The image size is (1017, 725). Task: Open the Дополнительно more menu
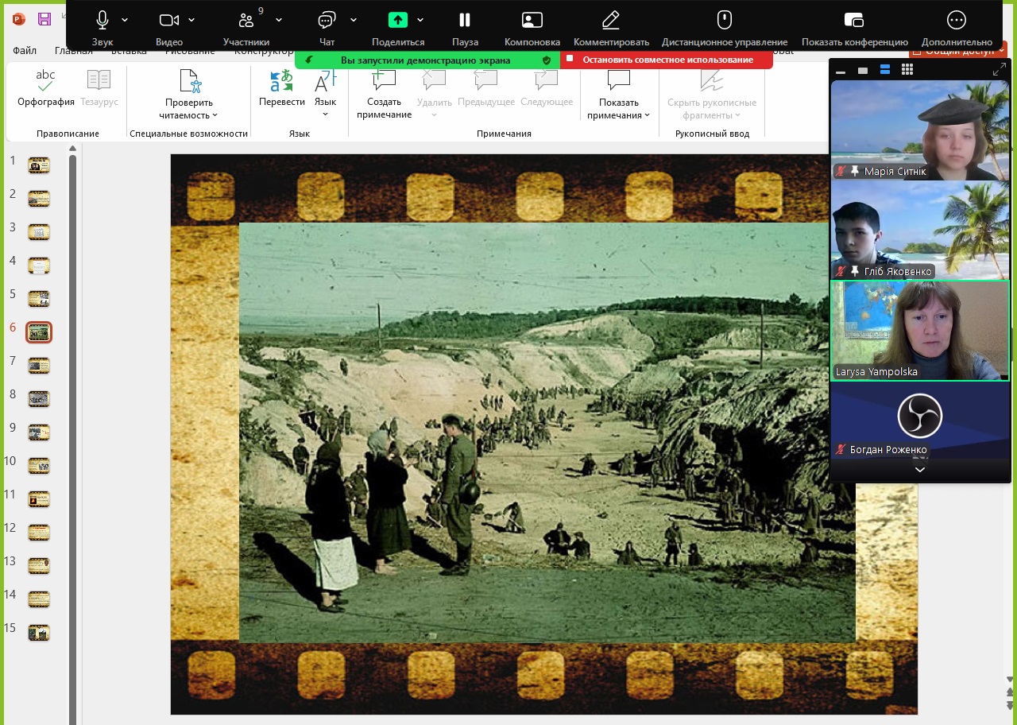click(x=957, y=21)
